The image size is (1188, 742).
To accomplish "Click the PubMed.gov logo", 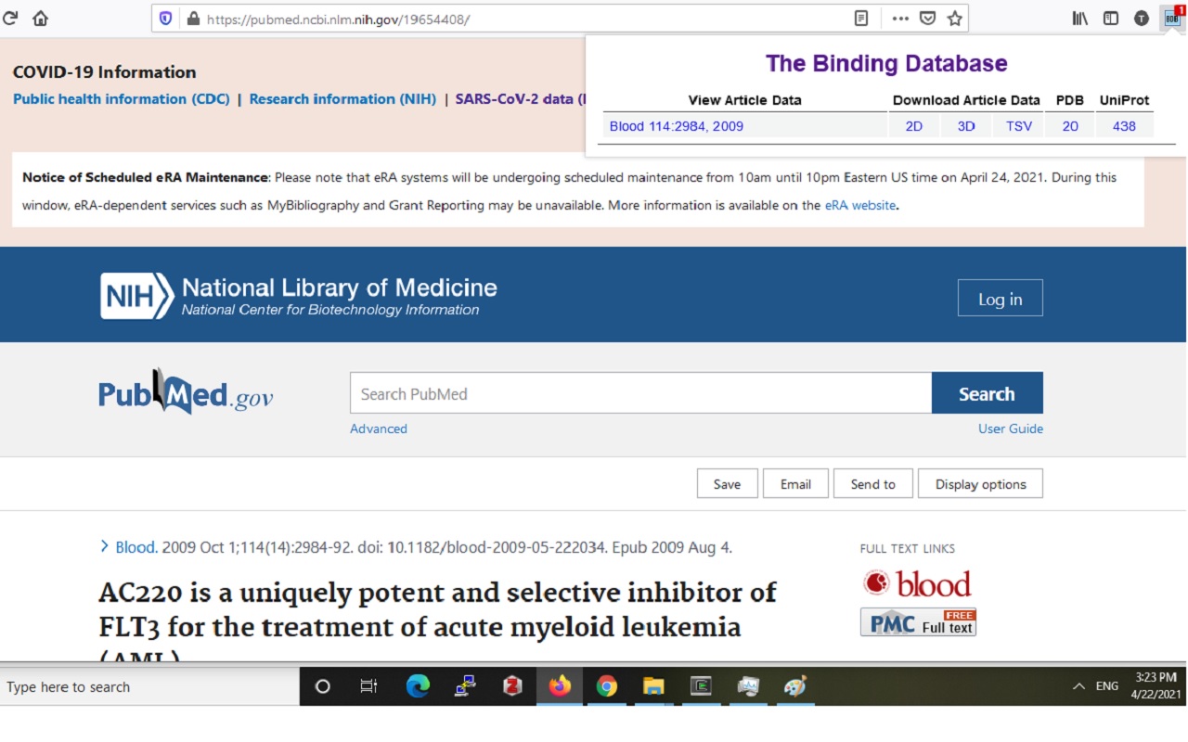I will point(186,393).
